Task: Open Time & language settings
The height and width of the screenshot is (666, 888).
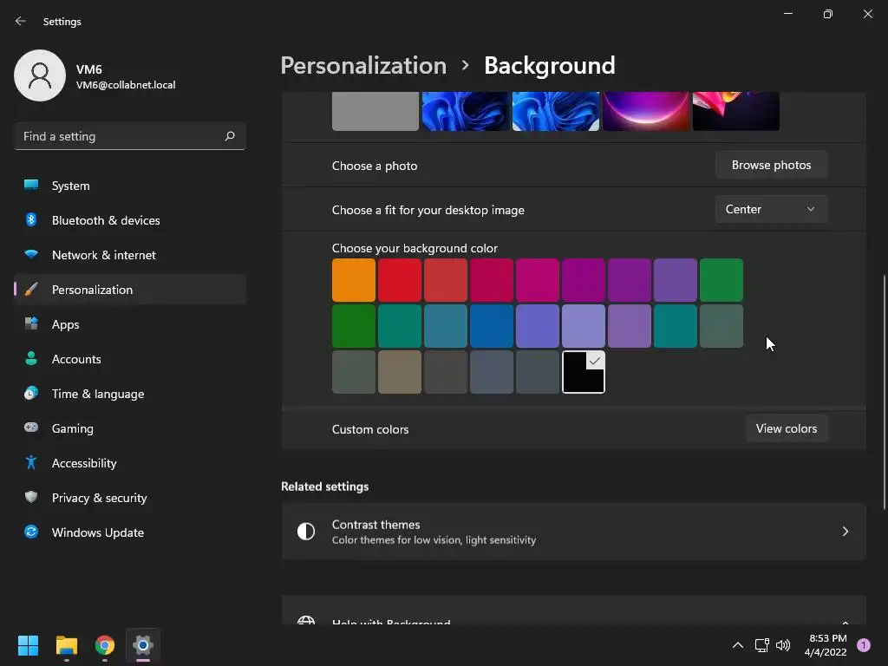Action: point(130,393)
